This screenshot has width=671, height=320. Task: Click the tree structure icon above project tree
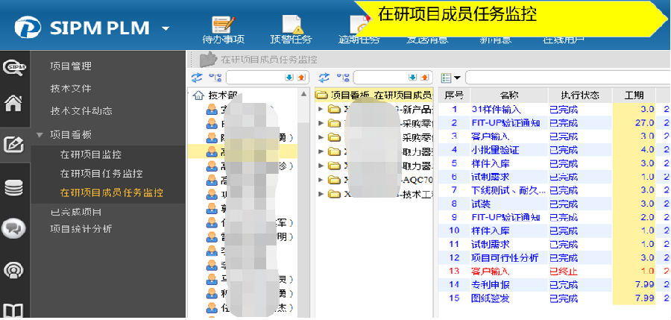point(341,78)
